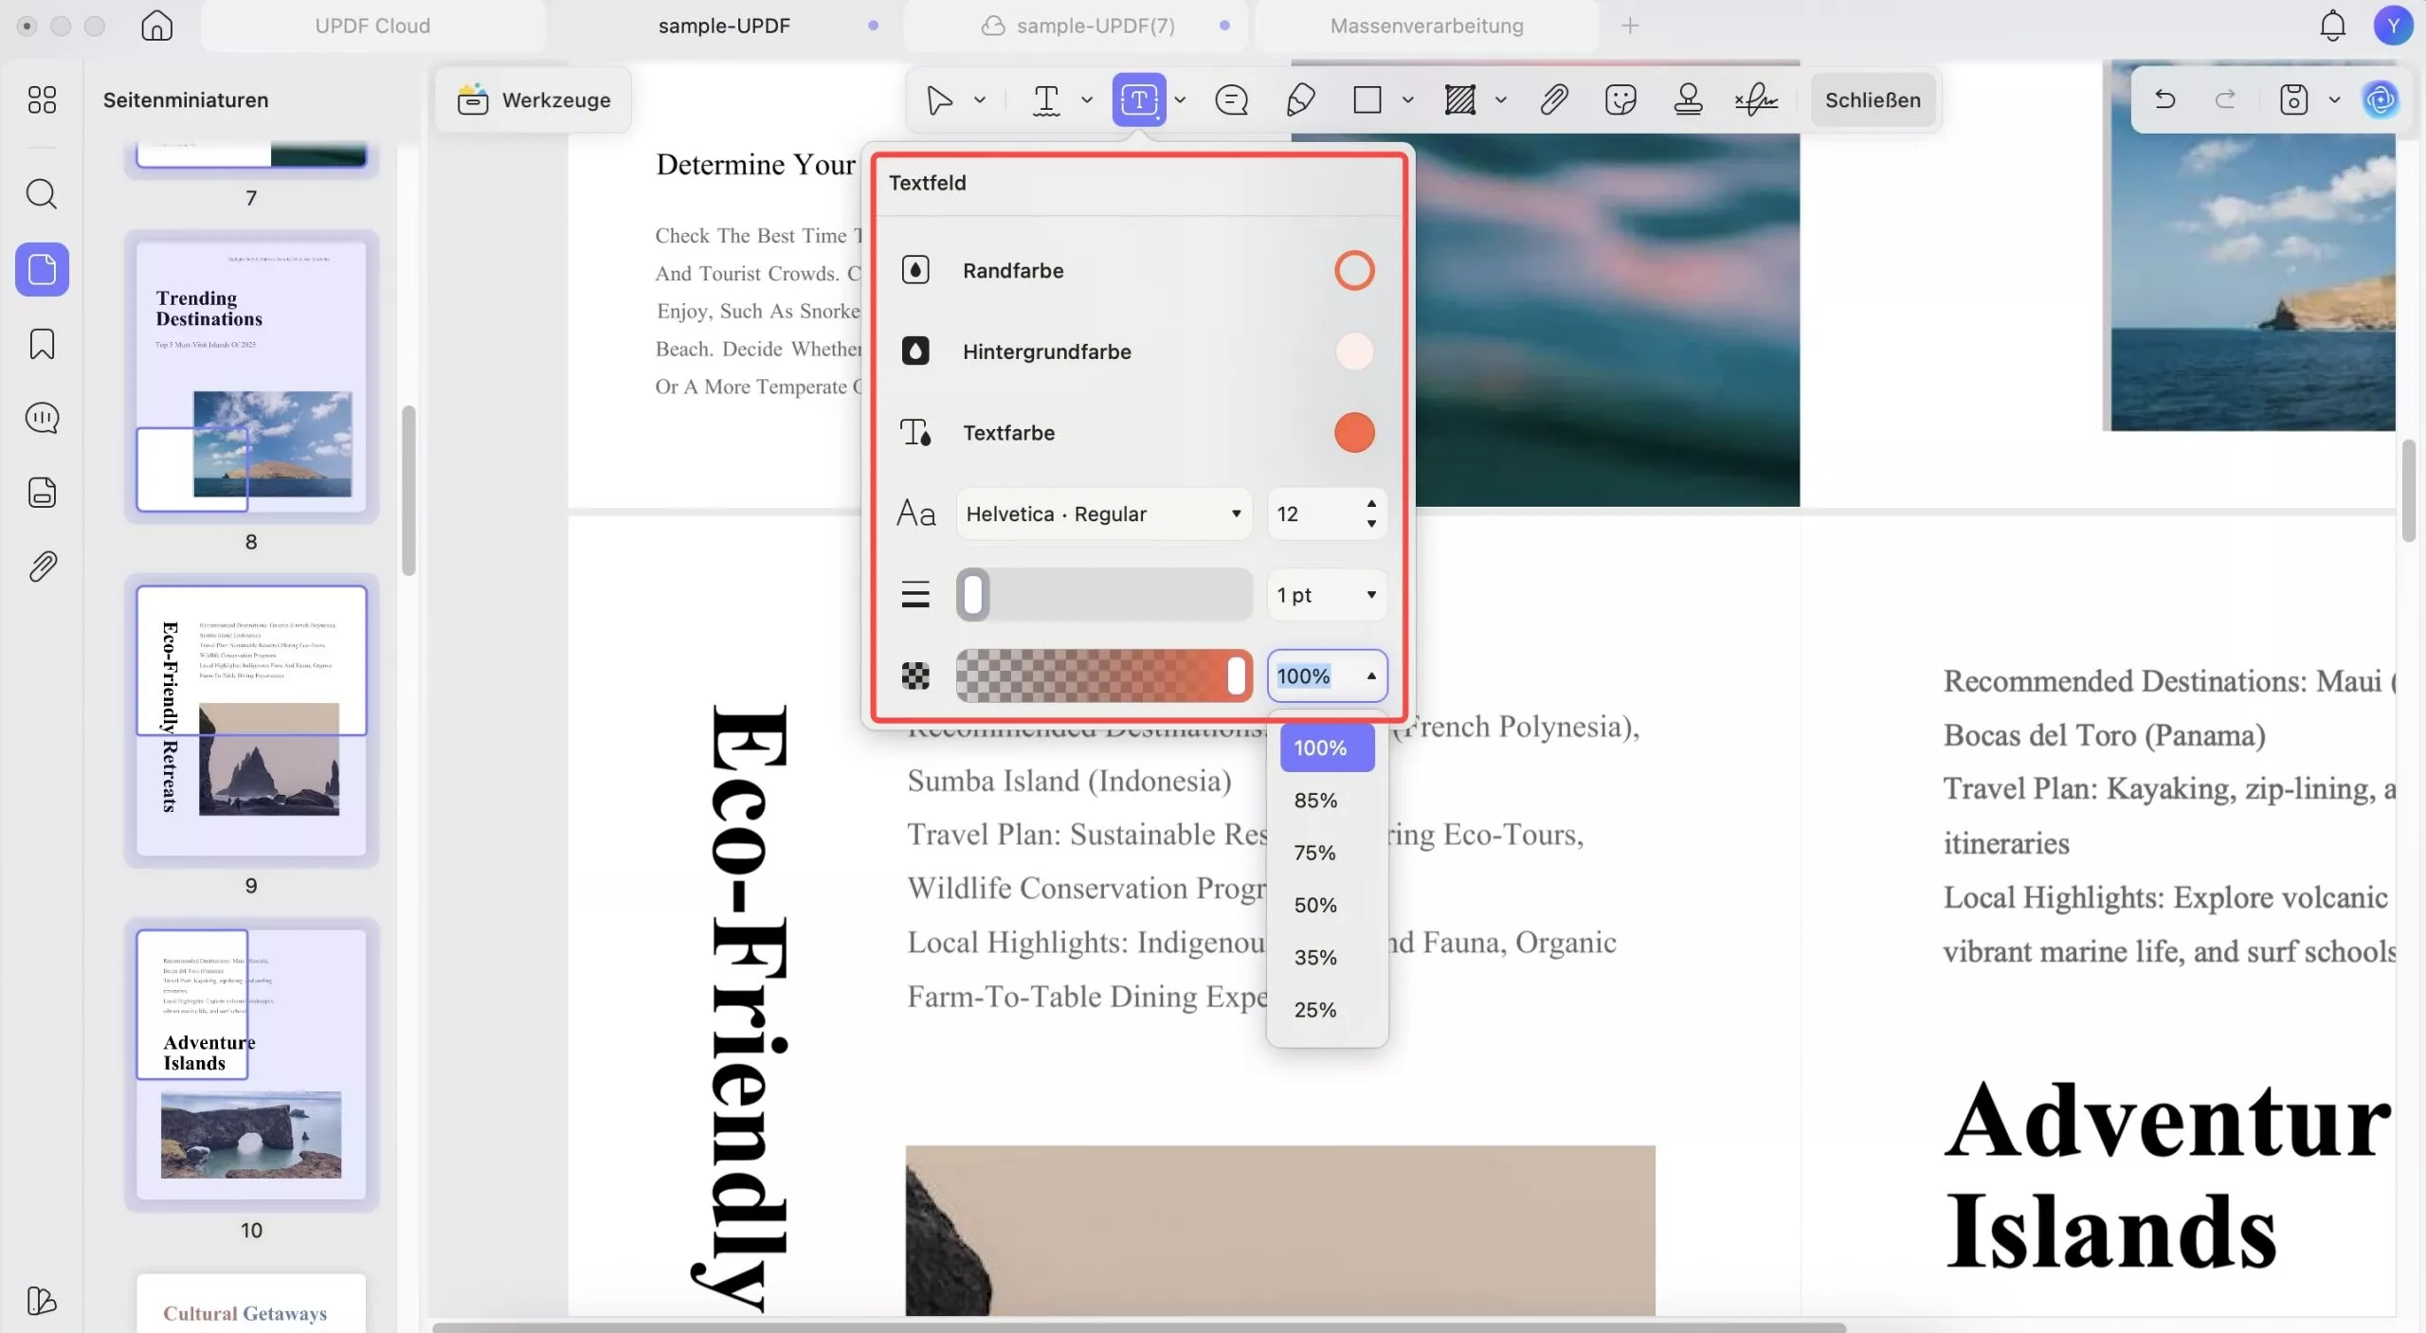2426x1333 pixels.
Task: Select the rectangle shape tool
Action: tap(1367, 99)
